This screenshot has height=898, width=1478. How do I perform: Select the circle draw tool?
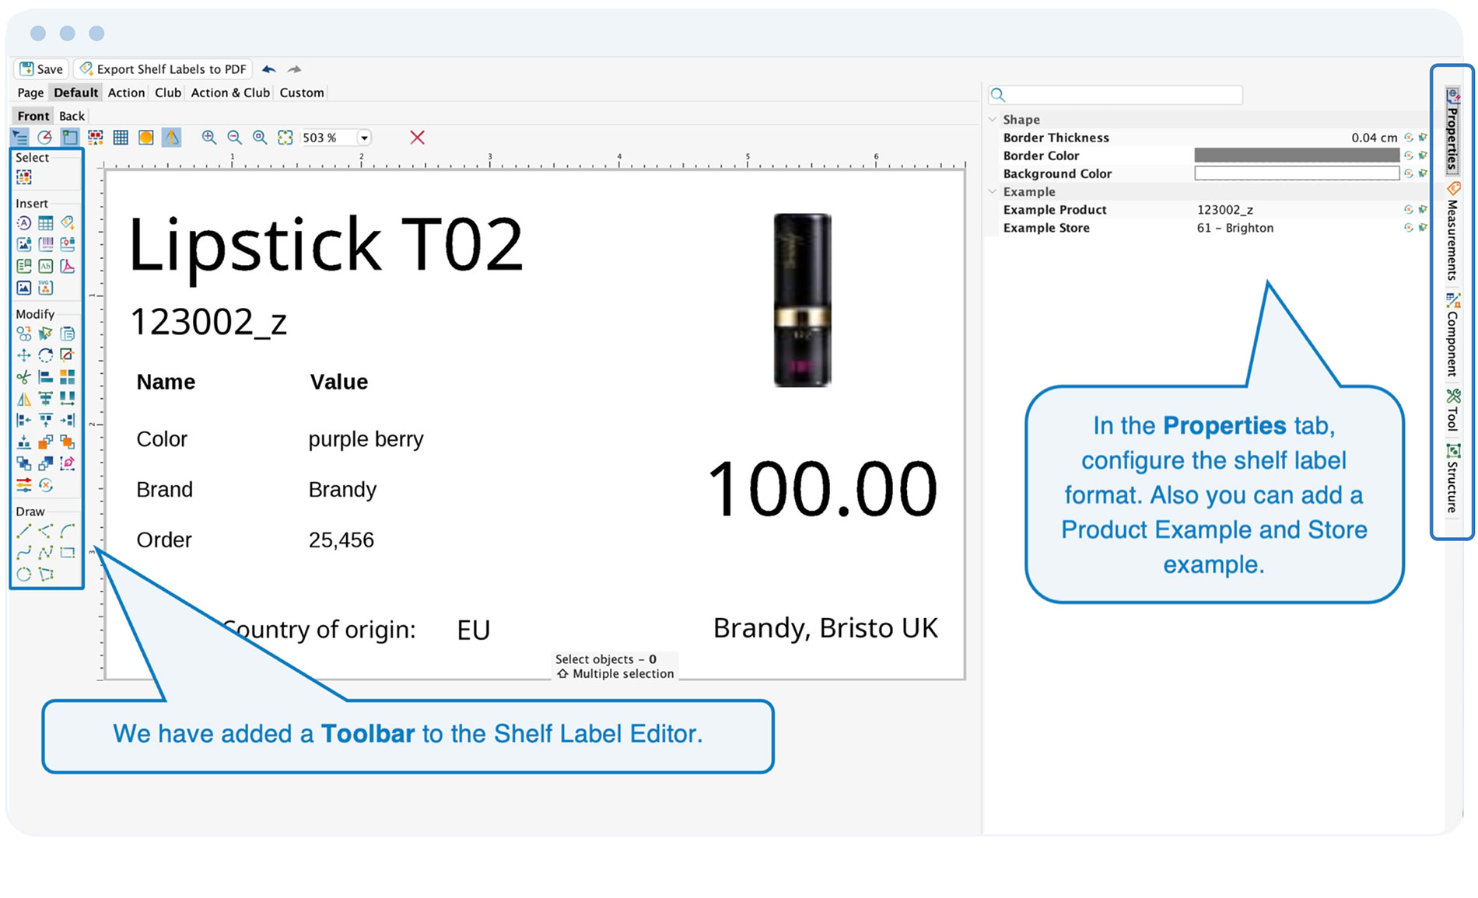pyautogui.click(x=24, y=575)
